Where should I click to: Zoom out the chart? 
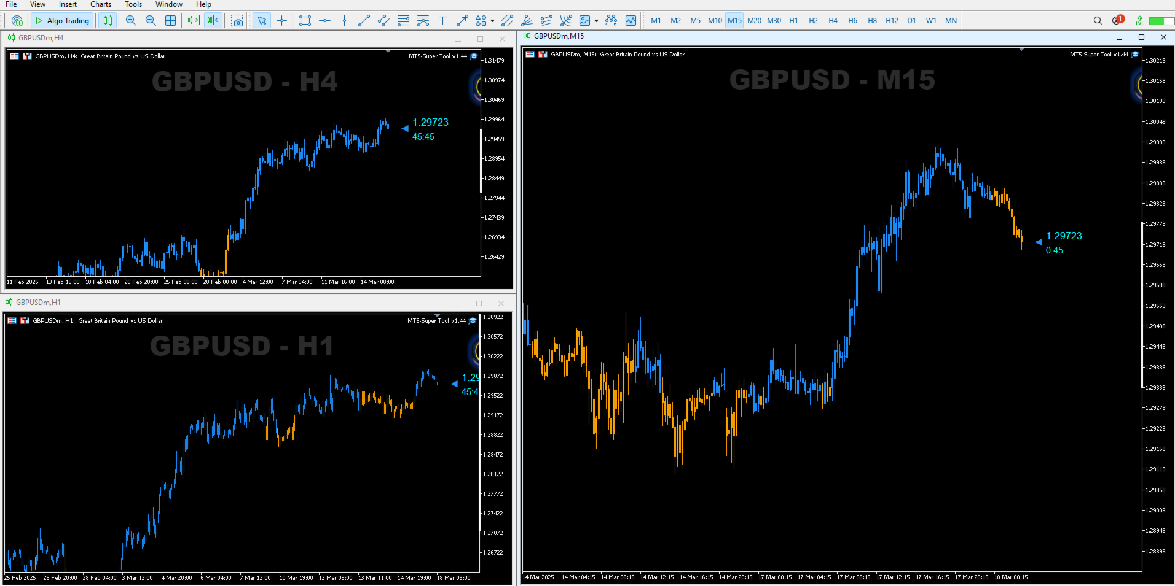[x=151, y=20]
